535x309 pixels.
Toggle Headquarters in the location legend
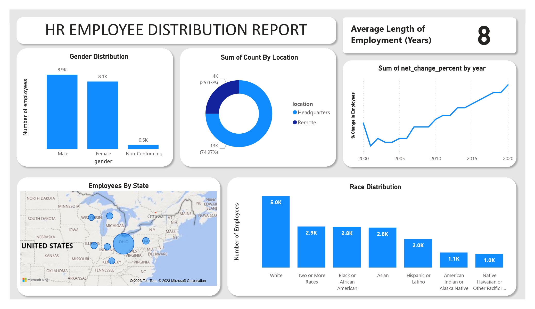(314, 112)
